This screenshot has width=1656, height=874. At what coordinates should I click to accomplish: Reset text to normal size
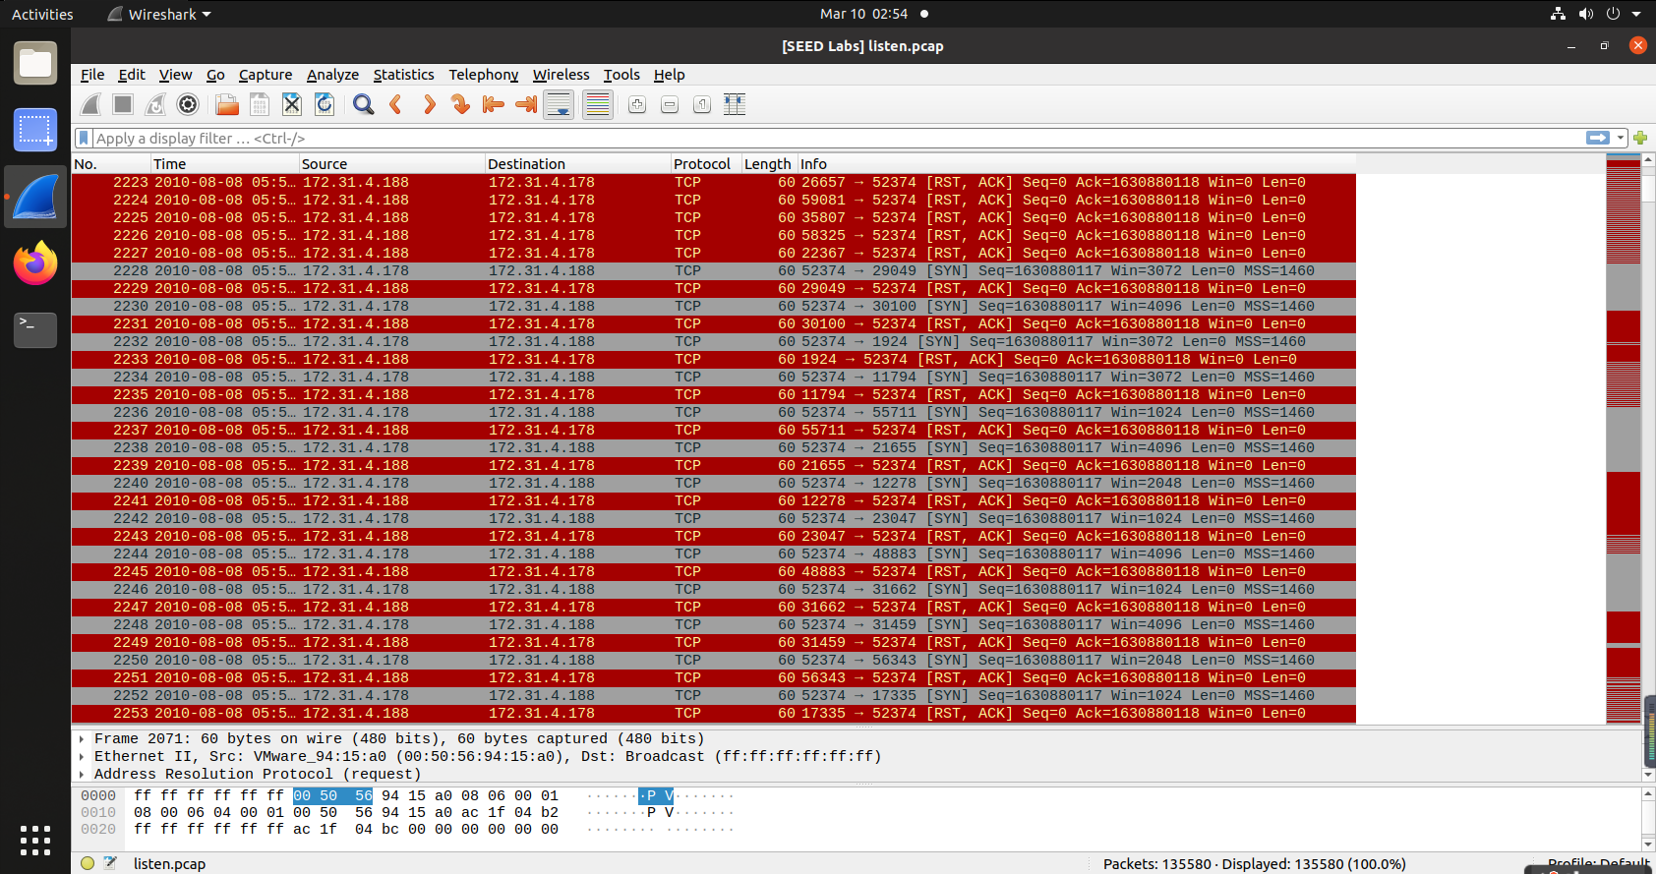[702, 104]
